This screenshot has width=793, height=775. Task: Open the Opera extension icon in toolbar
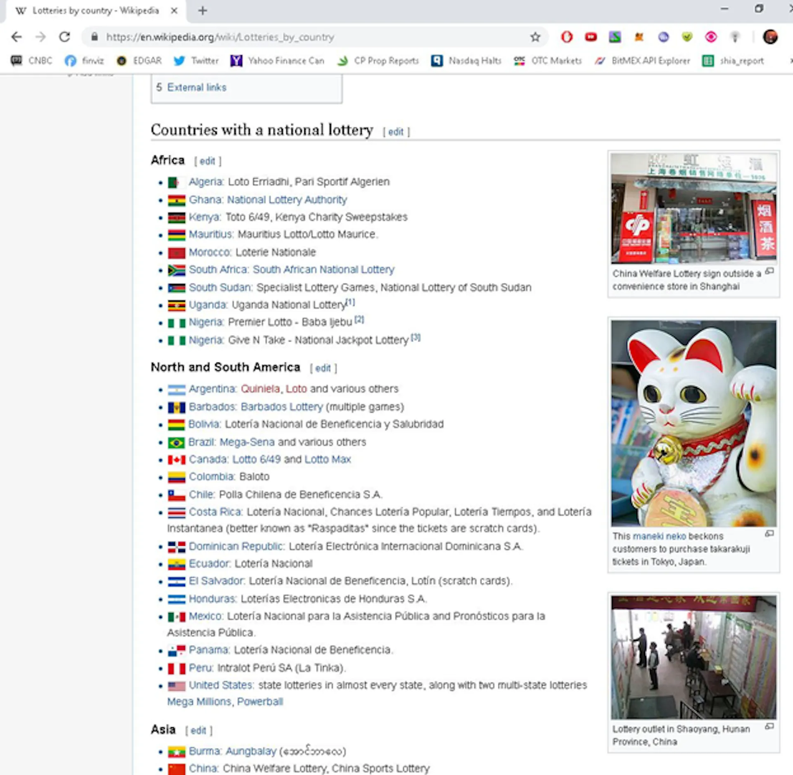[567, 37]
